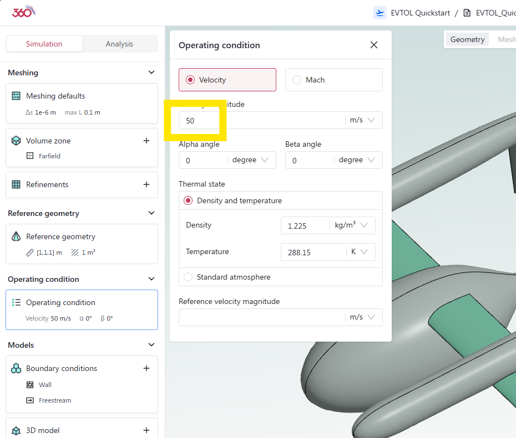Switch to the Analysis tab
The width and height of the screenshot is (516, 438).
click(x=119, y=44)
